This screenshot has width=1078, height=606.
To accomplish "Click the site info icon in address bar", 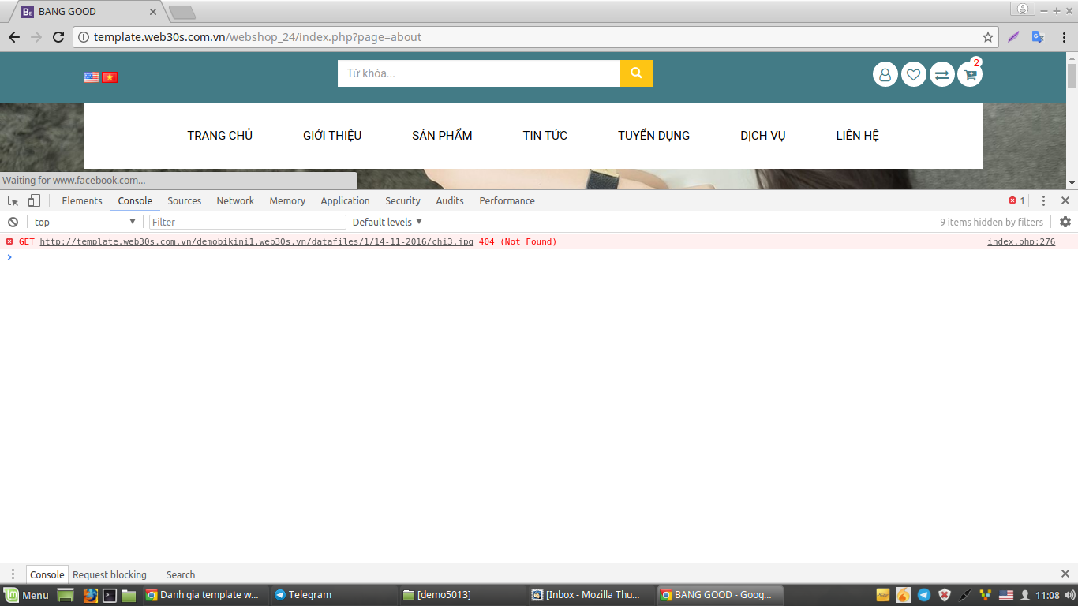I will 83,37.
